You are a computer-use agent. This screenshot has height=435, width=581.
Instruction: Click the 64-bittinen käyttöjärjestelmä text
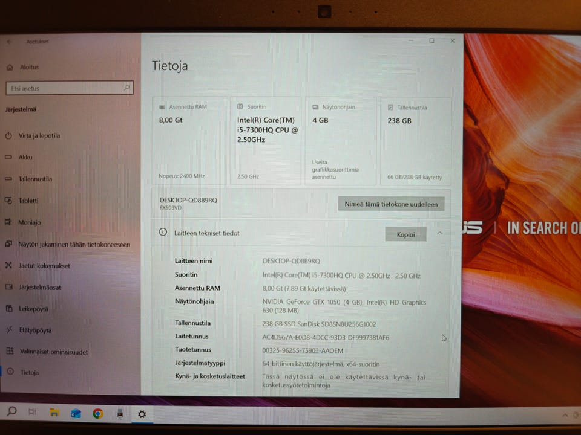(x=321, y=364)
